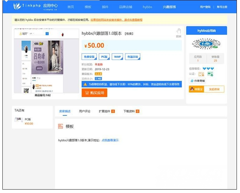Image resolution: width=240 pixels, height=193 pixels.
Task: Open the PC版 item title in sidebar
Action: click(x=28, y=119)
